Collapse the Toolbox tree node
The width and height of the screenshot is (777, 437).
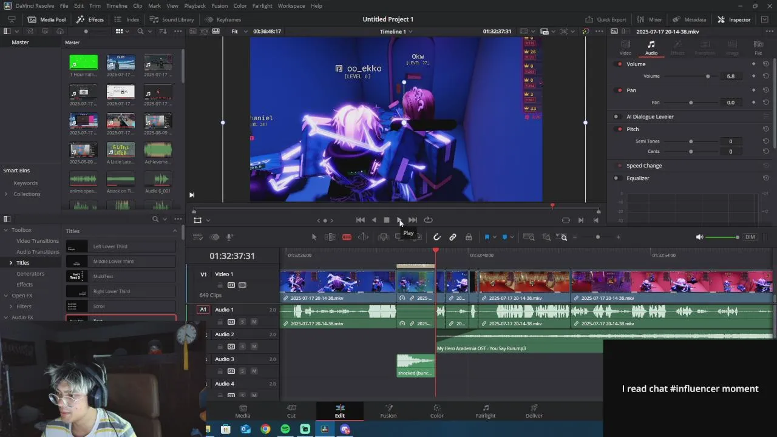[x=6, y=230]
